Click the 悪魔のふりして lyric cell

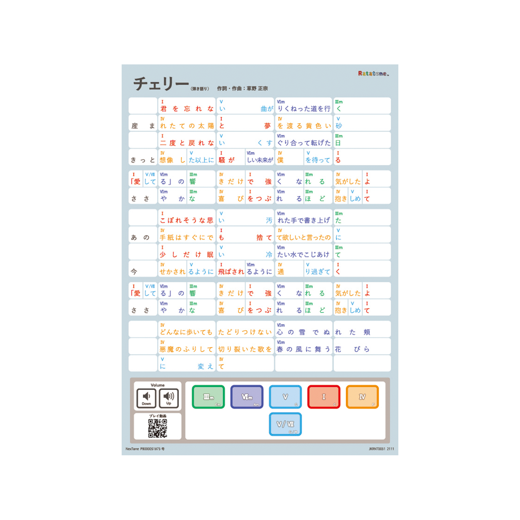coord(187,346)
